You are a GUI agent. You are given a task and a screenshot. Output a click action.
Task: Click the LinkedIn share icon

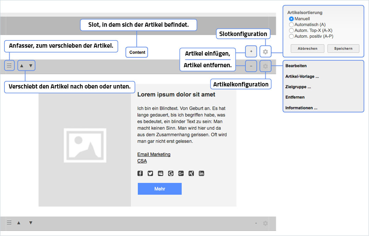point(201,173)
